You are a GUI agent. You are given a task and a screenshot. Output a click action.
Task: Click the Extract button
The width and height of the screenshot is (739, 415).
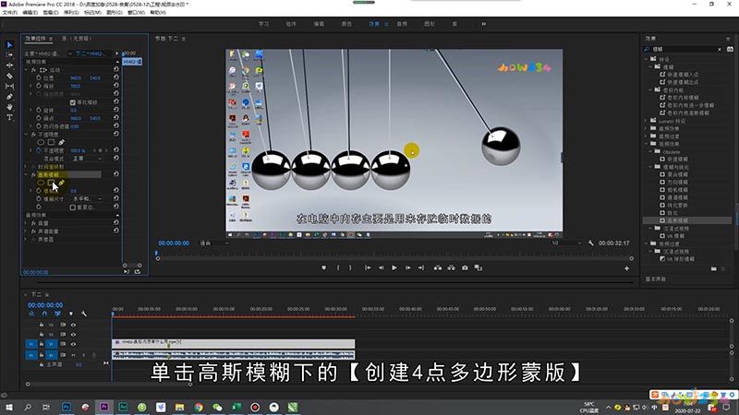coord(451,267)
